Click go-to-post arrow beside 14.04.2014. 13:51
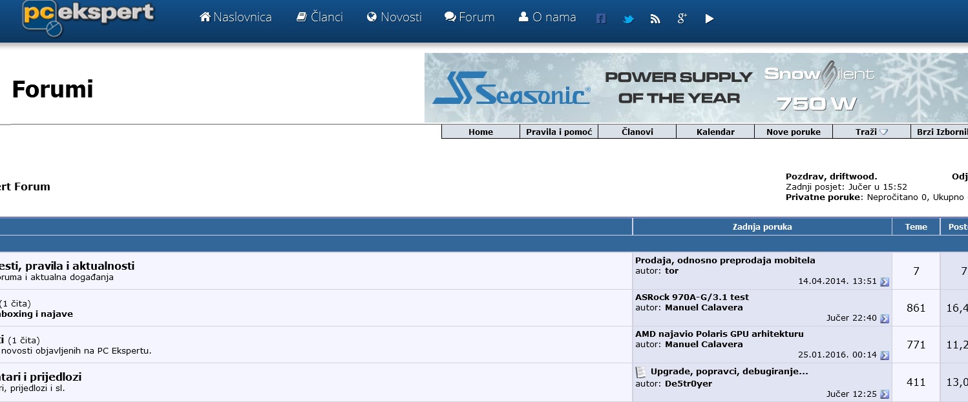Image resolution: width=968 pixels, height=402 pixels. 885,282
